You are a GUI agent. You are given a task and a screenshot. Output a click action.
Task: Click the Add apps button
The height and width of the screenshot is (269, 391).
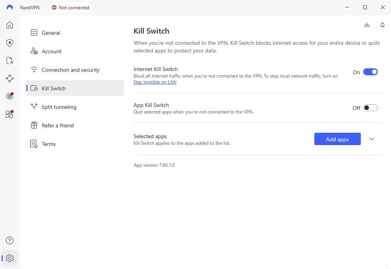(x=337, y=139)
